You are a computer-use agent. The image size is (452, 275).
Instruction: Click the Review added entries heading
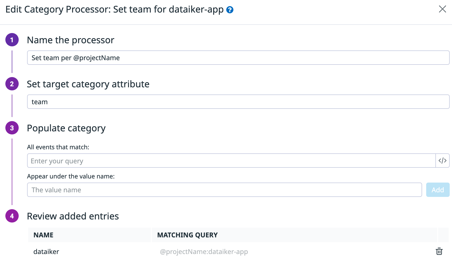coord(73,216)
